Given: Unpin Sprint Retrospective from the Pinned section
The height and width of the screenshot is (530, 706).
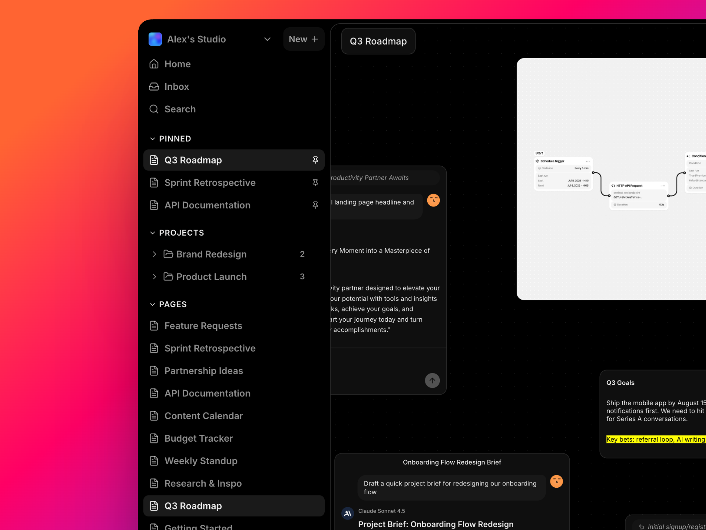Looking at the screenshot, I should [315, 183].
